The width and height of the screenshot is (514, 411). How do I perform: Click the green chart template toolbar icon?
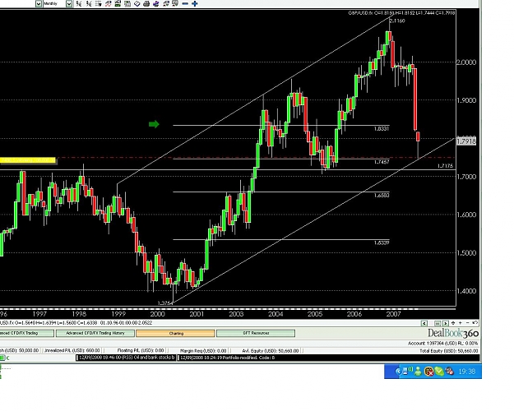(118, 3)
